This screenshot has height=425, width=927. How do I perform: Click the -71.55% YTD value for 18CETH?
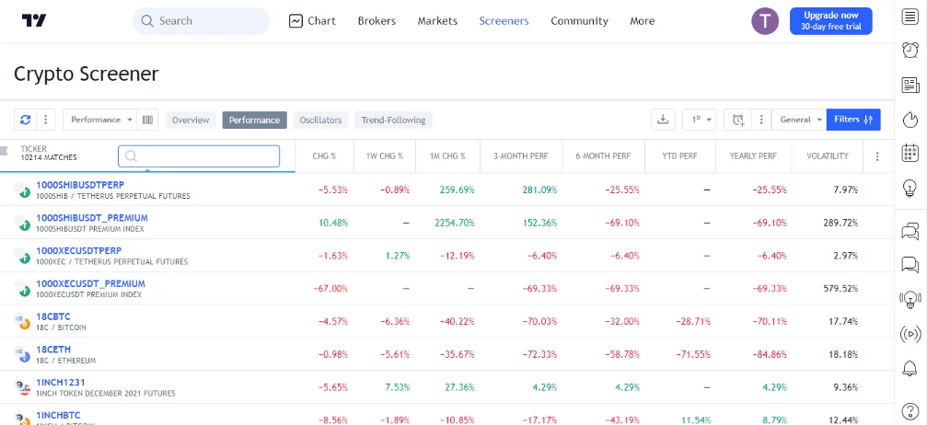(x=692, y=354)
